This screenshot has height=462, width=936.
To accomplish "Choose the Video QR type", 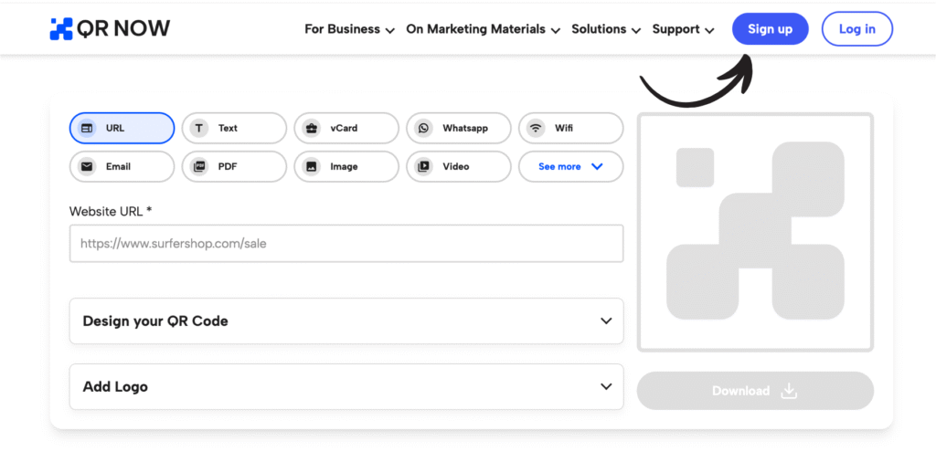I will (459, 166).
